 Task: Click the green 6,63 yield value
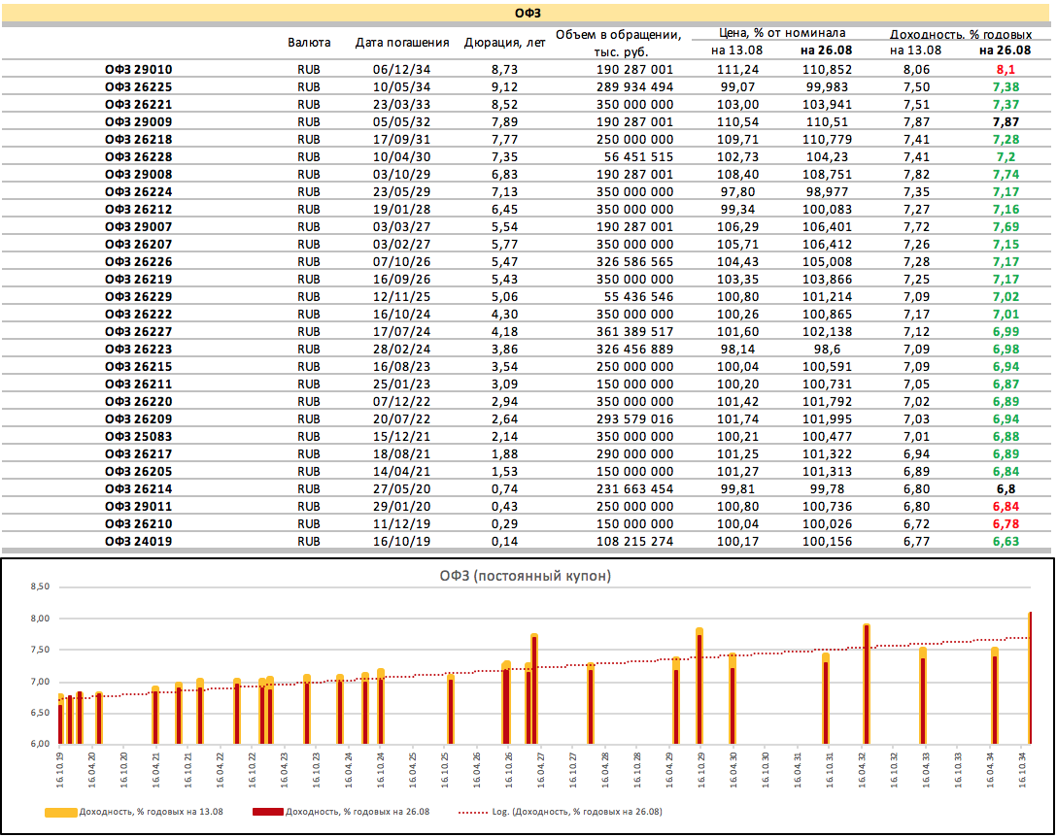point(1006,541)
